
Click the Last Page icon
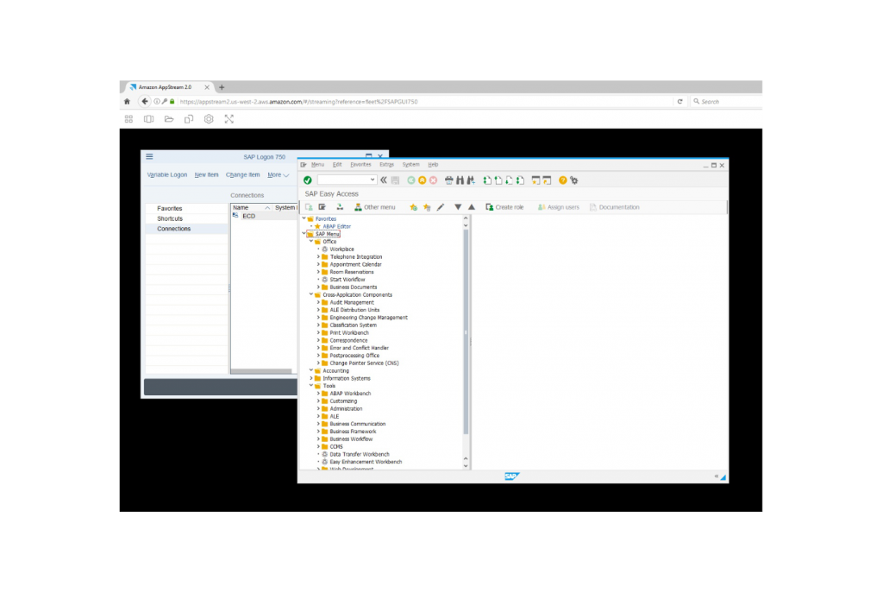click(520, 180)
